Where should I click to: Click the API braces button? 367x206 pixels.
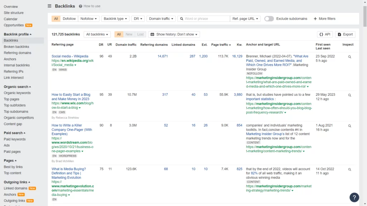(x=325, y=34)
